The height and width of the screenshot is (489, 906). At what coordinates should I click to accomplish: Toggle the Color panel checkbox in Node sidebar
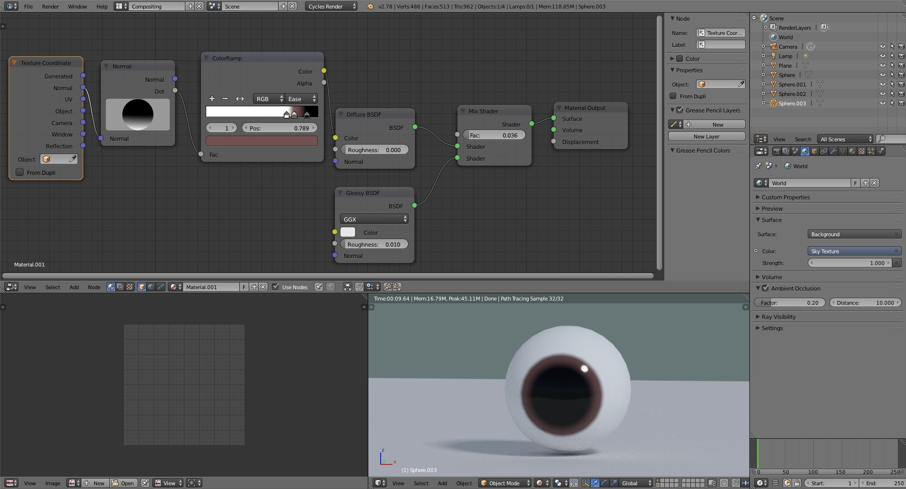pos(679,59)
